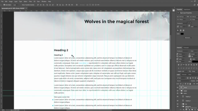
Task: Apply Faux Bold in Character panel
Action: click(179, 65)
